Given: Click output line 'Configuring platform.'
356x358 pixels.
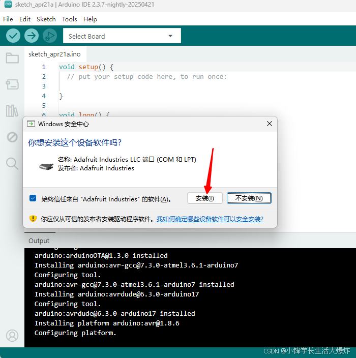Looking at the screenshot, I should [75, 333].
